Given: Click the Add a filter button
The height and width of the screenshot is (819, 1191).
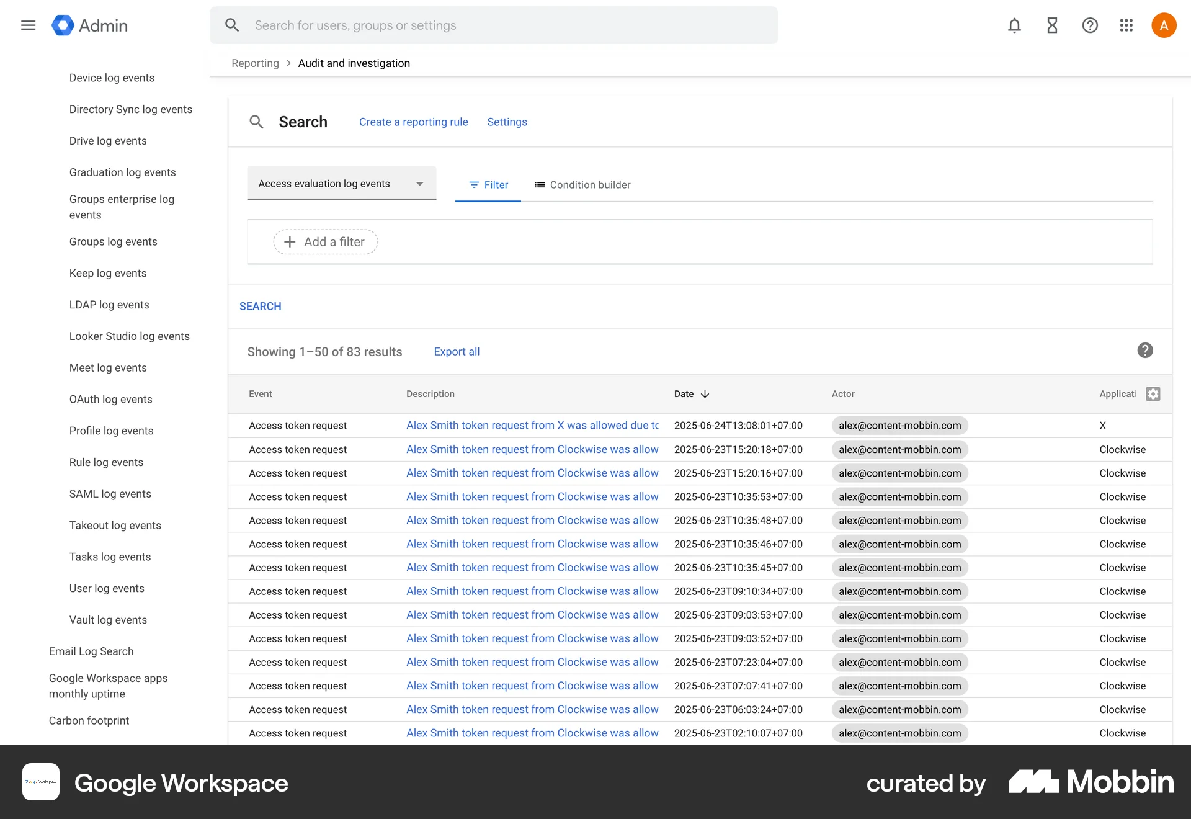Looking at the screenshot, I should [324, 242].
